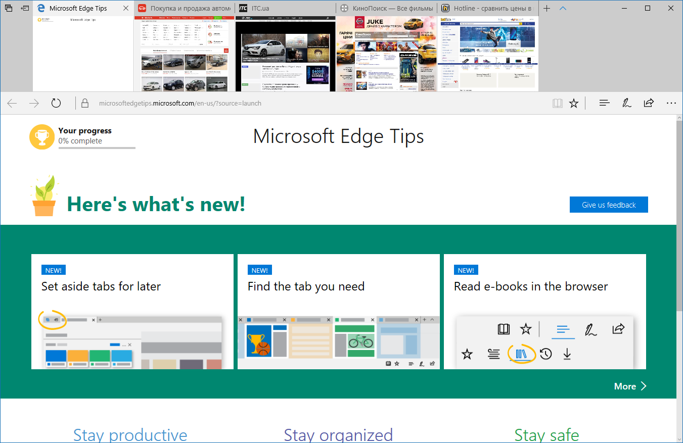Screen dimensions: 683x443
Task: Close the Microsoft Edge Tips tab
Action: pos(126,9)
